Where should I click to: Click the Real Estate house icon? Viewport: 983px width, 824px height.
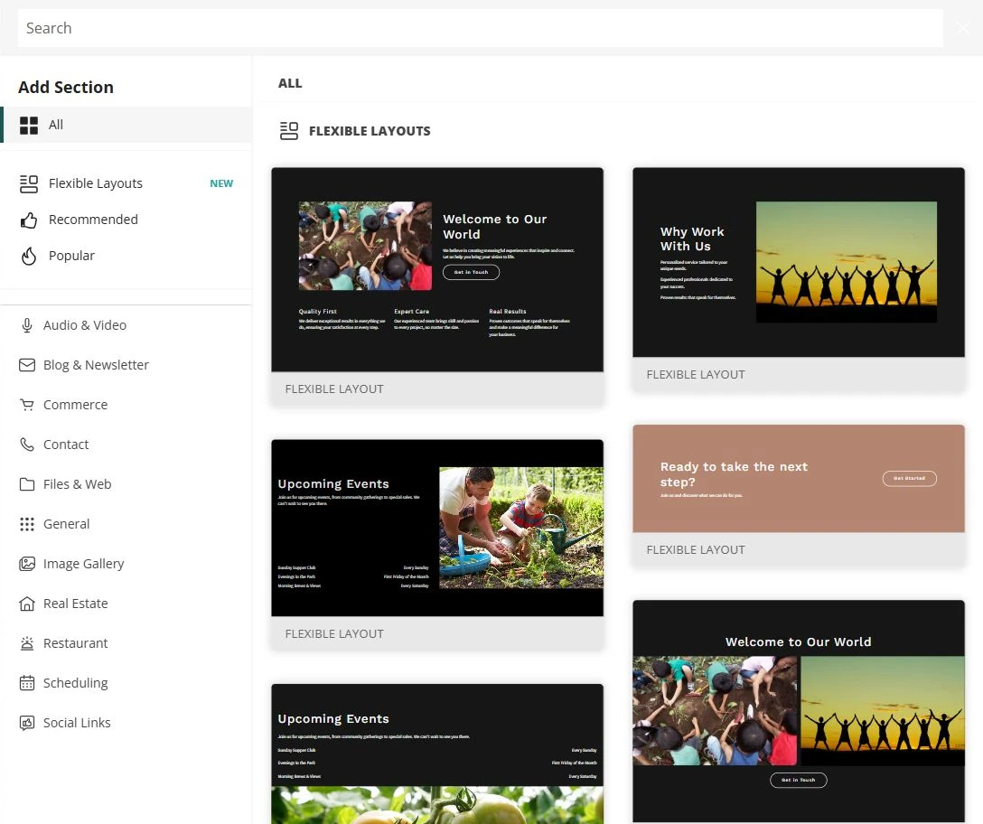click(x=27, y=604)
